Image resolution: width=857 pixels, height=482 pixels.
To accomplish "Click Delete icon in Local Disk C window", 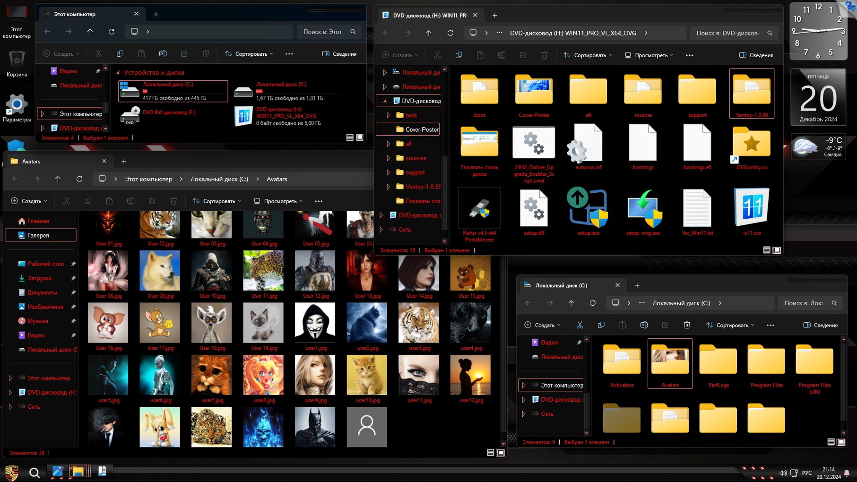I will 687,325.
